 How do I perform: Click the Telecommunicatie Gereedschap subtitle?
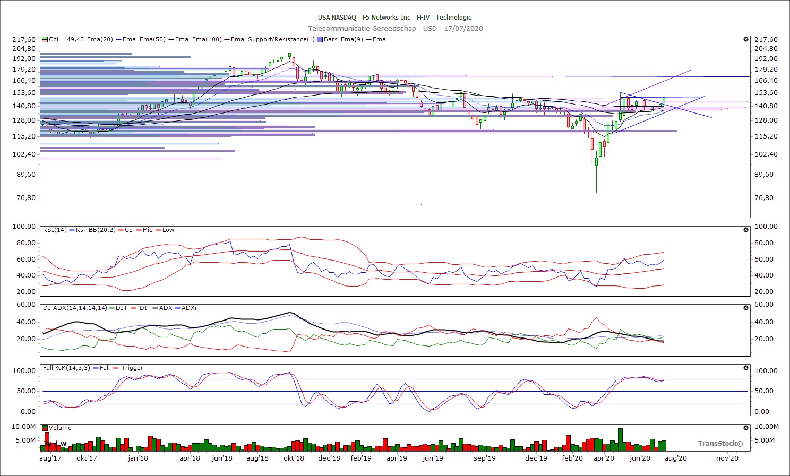click(362, 29)
